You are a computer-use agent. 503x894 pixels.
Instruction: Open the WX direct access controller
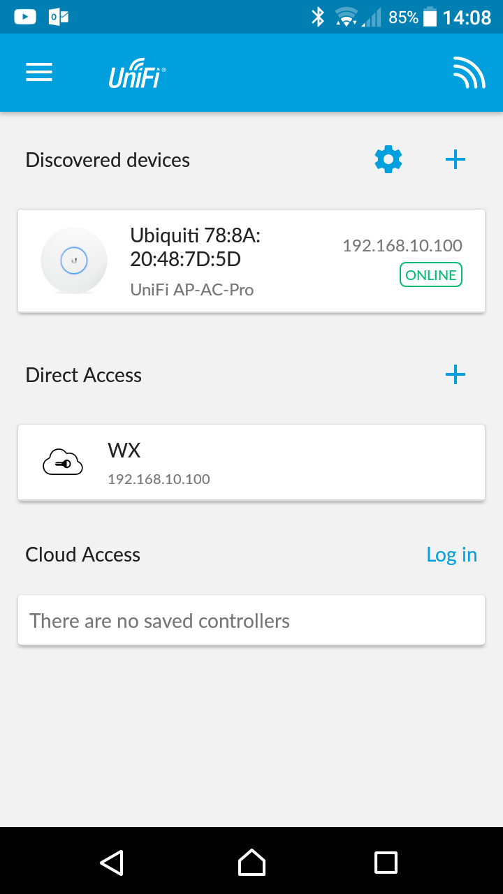point(251,462)
